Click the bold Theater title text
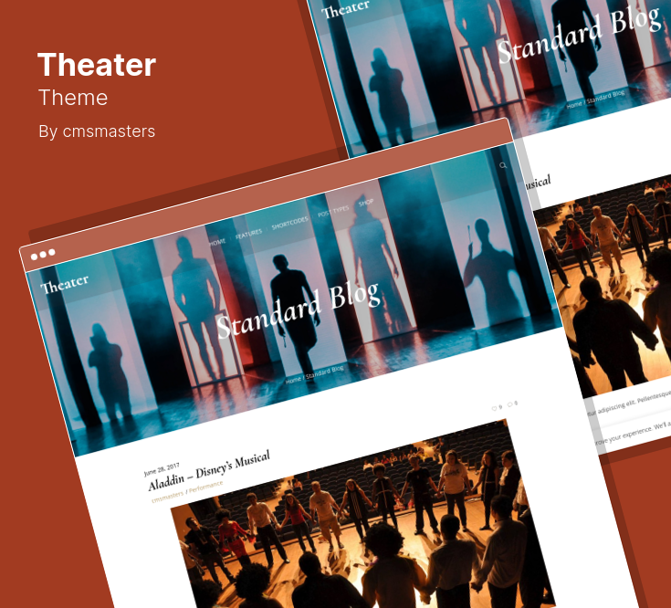This screenshot has width=671, height=608. coord(97,65)
